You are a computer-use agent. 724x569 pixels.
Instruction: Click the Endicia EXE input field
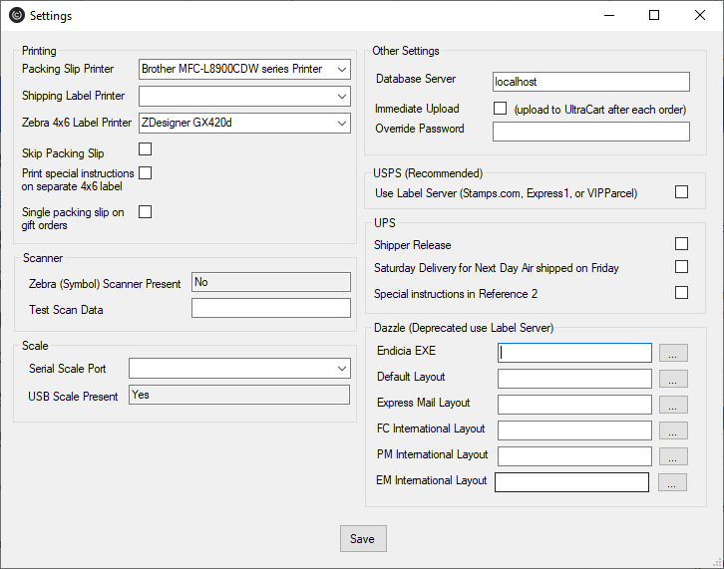click(574, 353)
